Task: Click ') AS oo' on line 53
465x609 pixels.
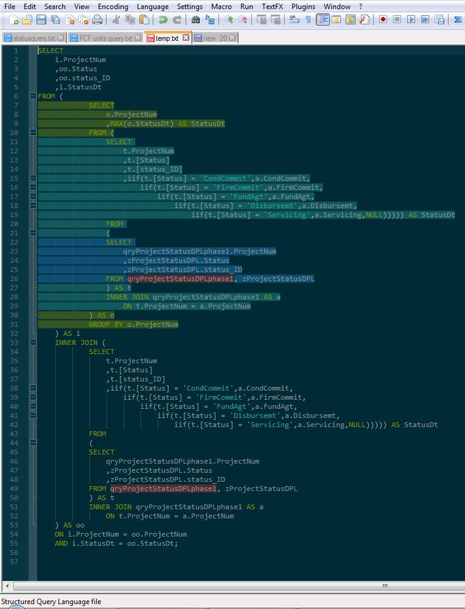Action: [x=69, y=525]
